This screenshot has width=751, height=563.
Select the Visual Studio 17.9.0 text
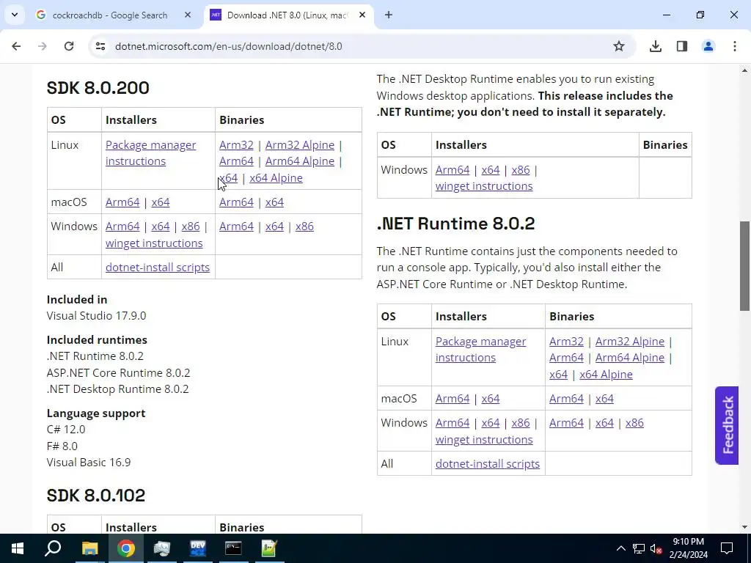[96, 316]
